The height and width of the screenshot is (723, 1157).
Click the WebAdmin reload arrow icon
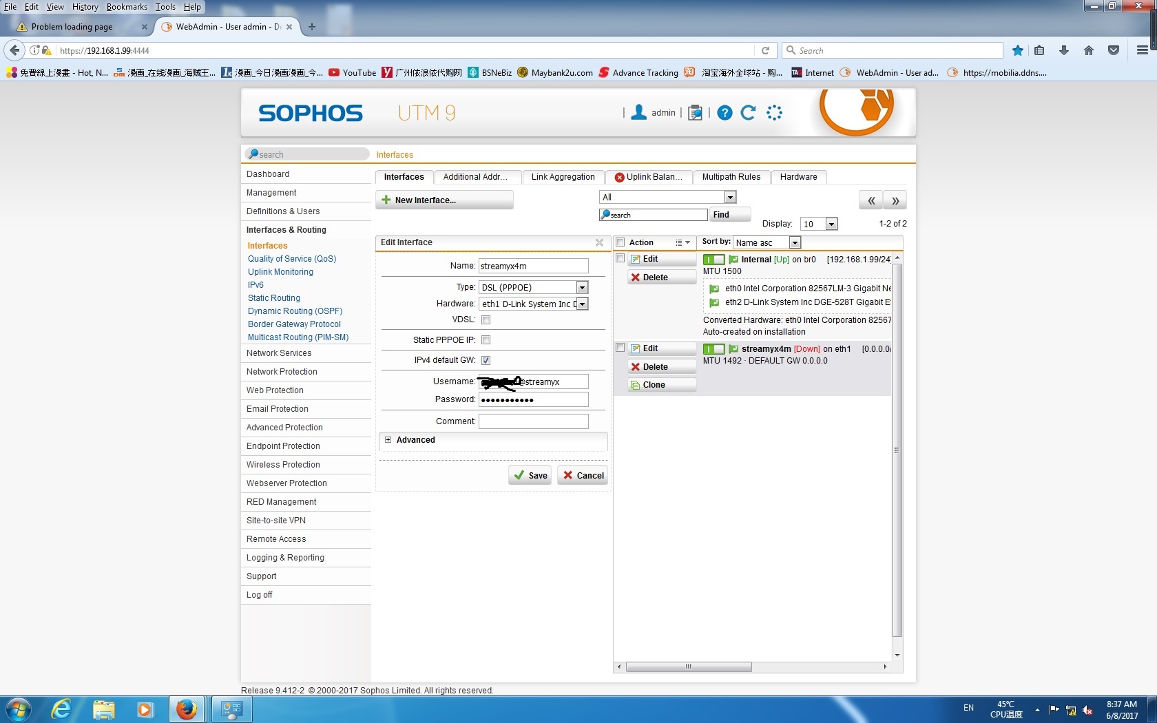[x=749, y=112]
